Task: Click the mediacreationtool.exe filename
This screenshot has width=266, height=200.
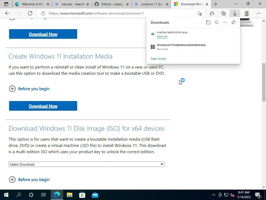Action: 172,32
